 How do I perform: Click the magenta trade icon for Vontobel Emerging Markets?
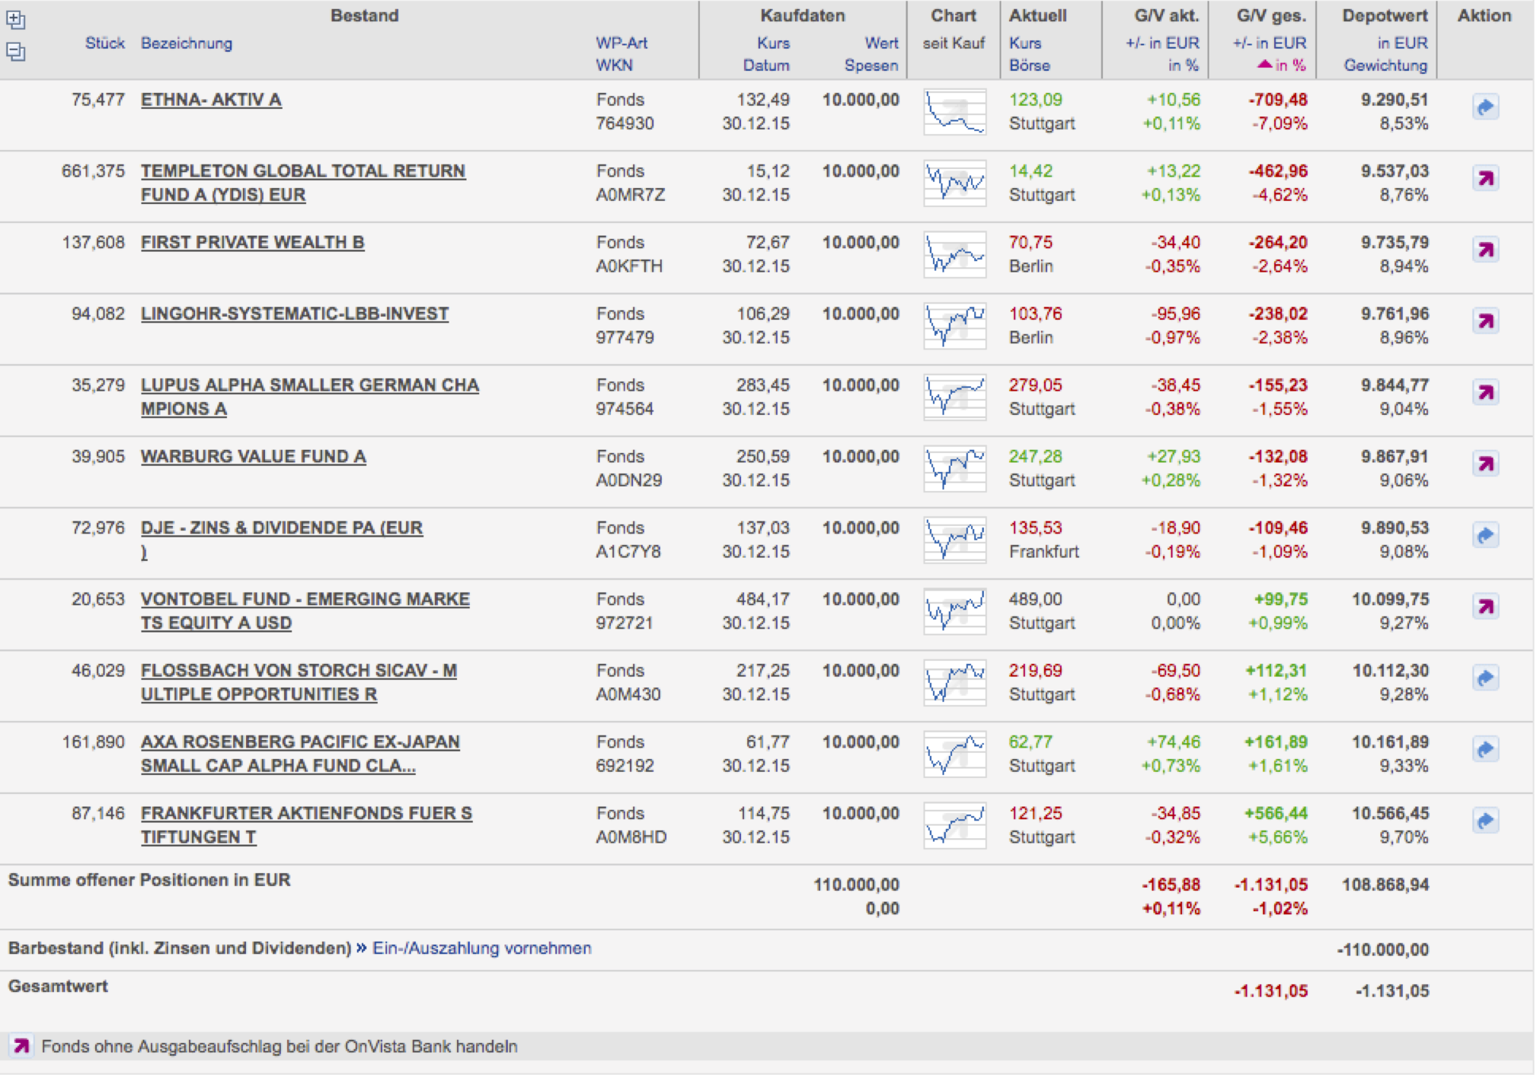[x=1485, y=607]
